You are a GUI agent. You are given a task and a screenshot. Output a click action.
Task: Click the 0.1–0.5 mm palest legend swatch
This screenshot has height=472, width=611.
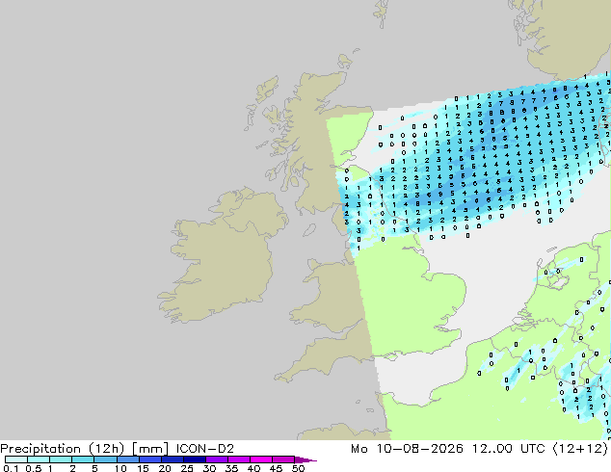pos(16,459)
